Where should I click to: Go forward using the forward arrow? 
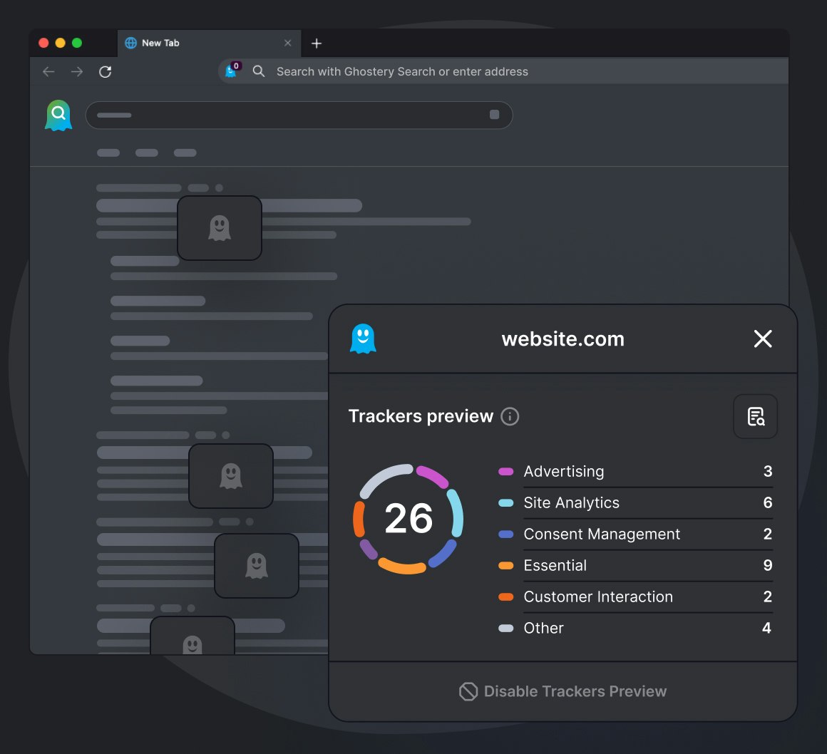click(x=77, y=71)
